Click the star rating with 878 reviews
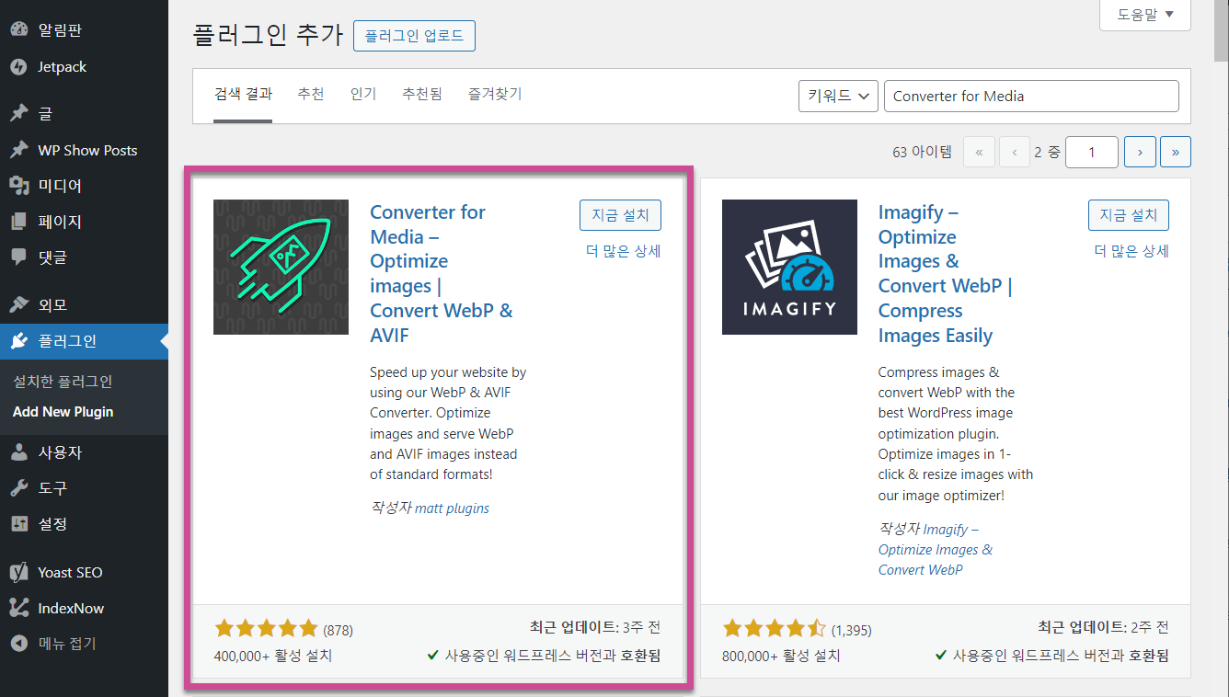Screen dimensions: 1229x697 click(x=266, y=629)
